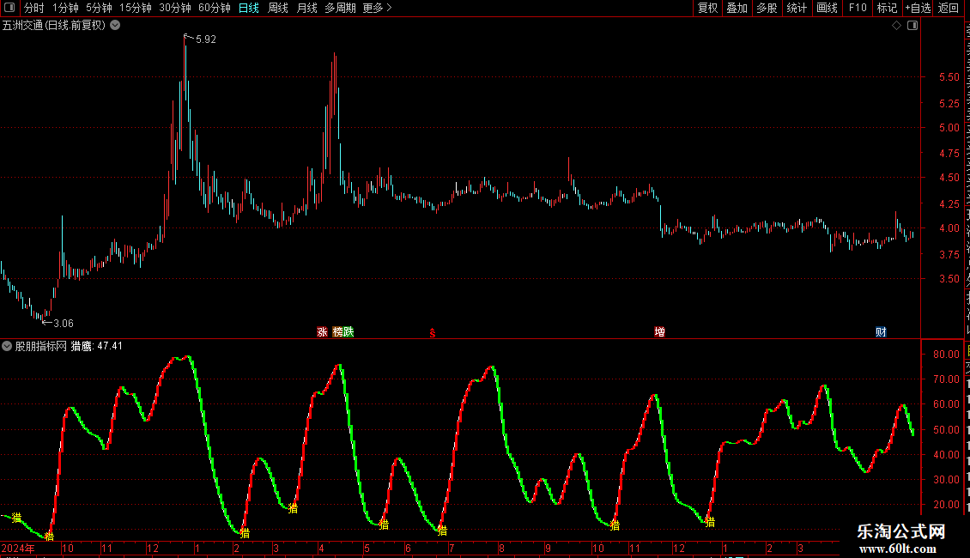
Task: Add stock via +自选 button
Action: [x=918, y=8]
